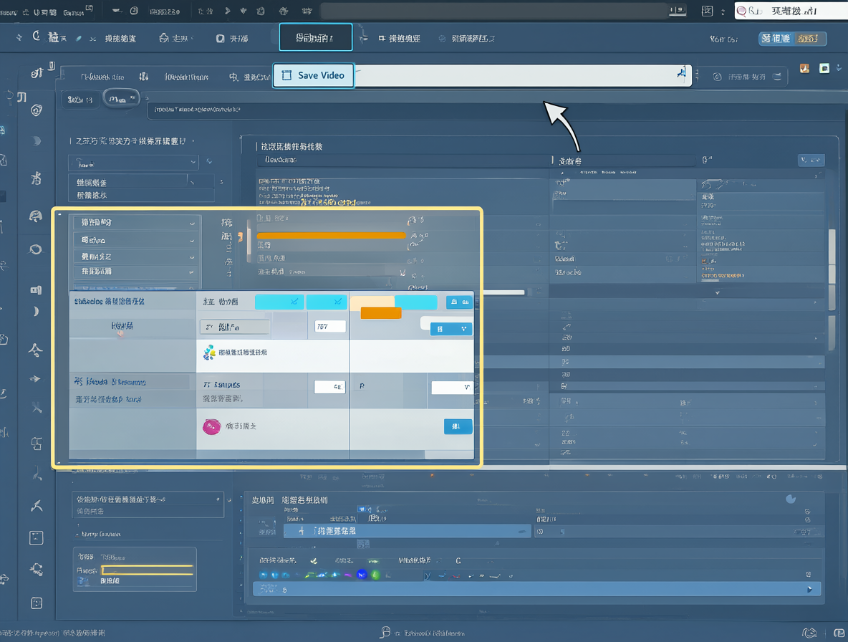Click the last icon on the status bar's right

pyautogui.click(x=840, y=632)
